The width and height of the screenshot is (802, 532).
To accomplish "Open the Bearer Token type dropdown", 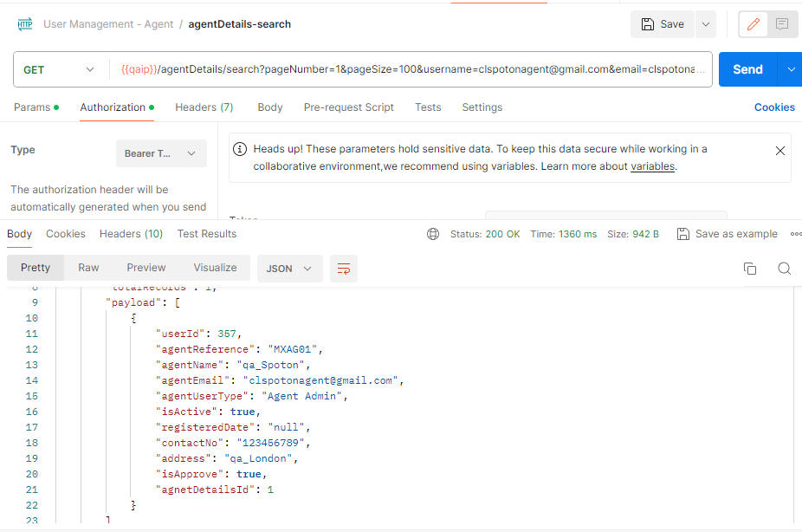I will tap(161, 153).
